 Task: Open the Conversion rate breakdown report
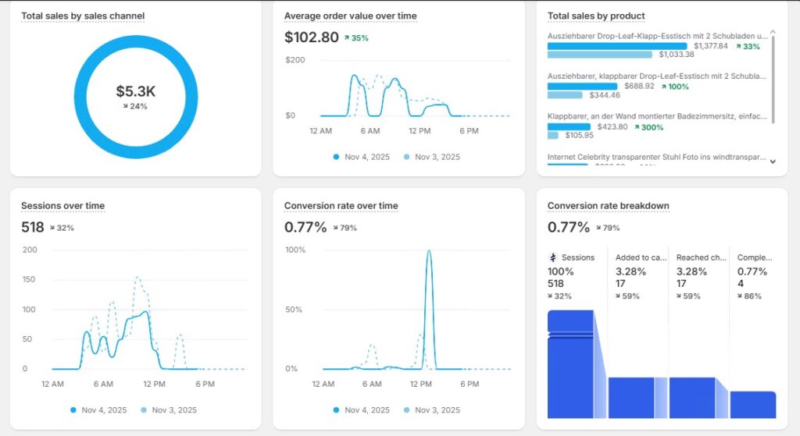point(608,206)
